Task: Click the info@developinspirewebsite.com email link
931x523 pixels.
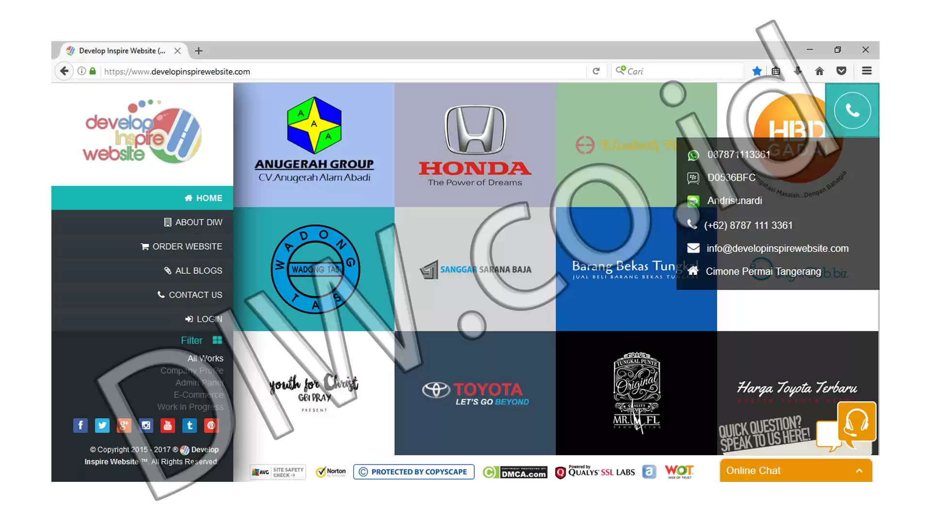Action: [x=777, y=248]
